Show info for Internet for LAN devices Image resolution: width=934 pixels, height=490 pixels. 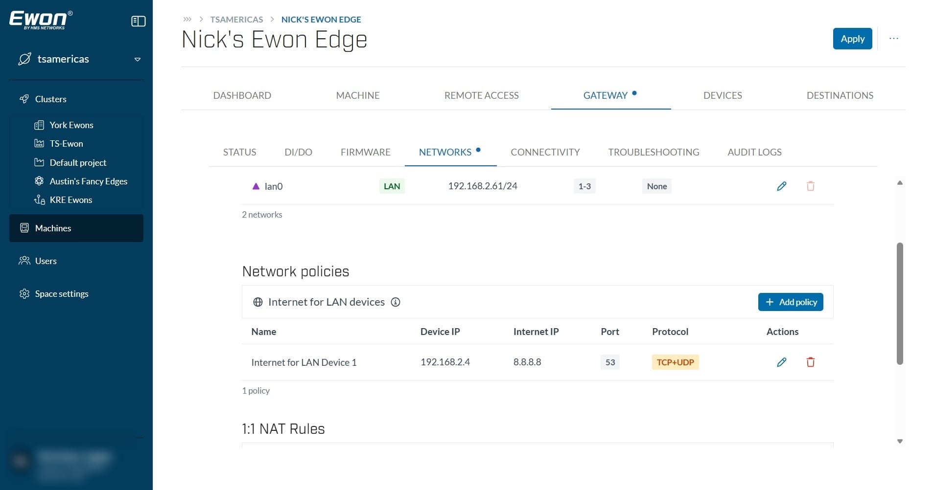(396, 302)
